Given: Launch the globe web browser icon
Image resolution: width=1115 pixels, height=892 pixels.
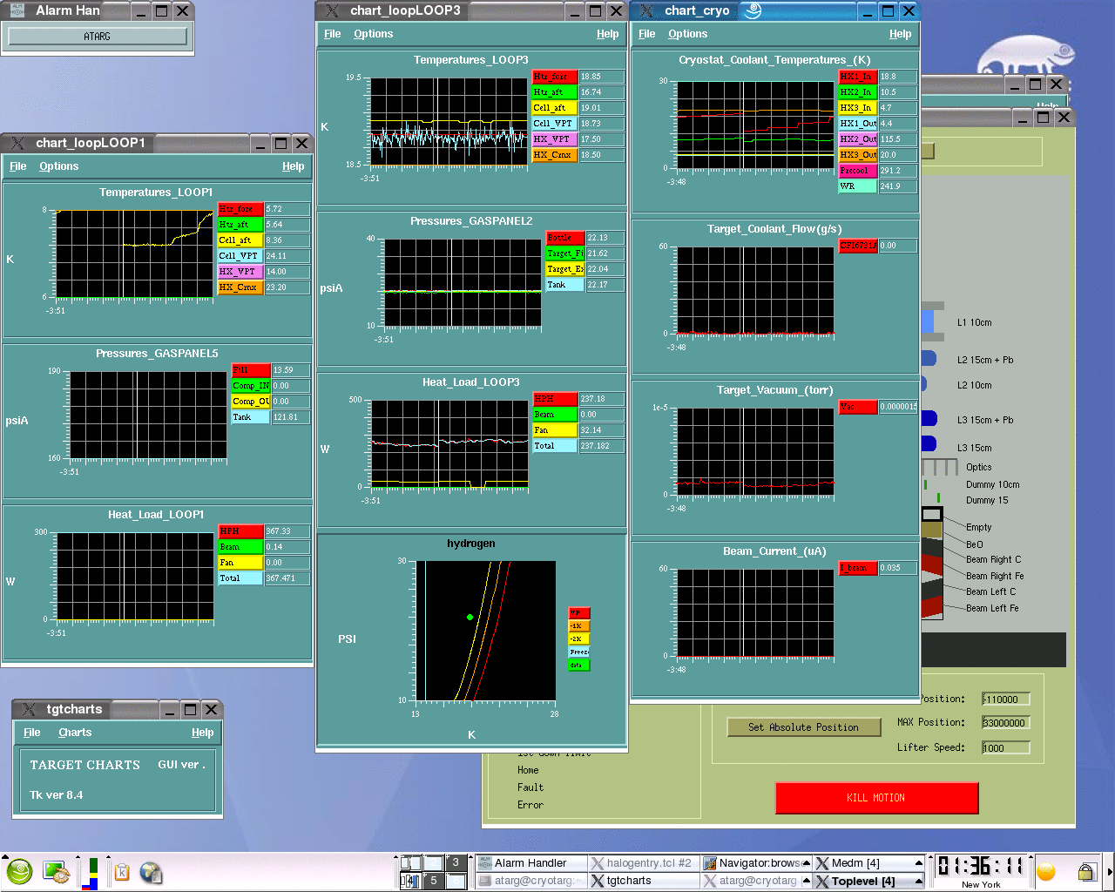Looking at the screenshot, I should (151, 872).
